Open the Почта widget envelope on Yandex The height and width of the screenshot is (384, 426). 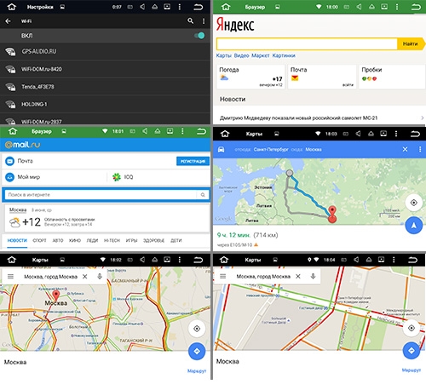click(x=295, y=78)
